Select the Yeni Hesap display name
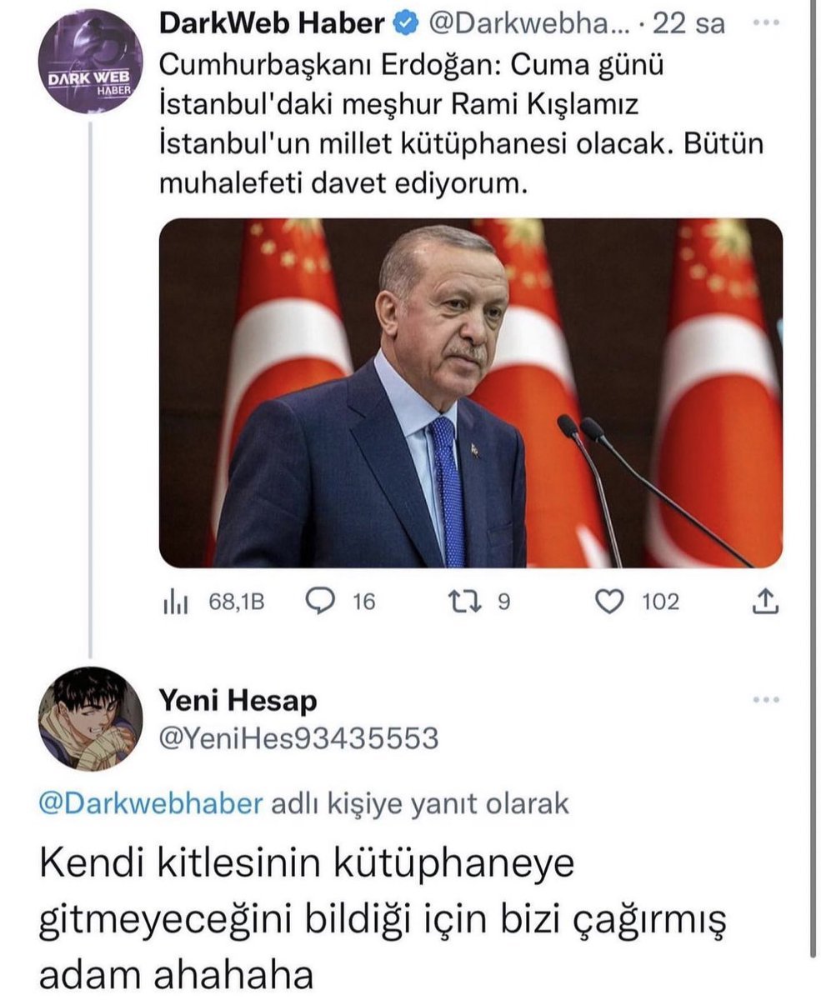 pos(238,702)
